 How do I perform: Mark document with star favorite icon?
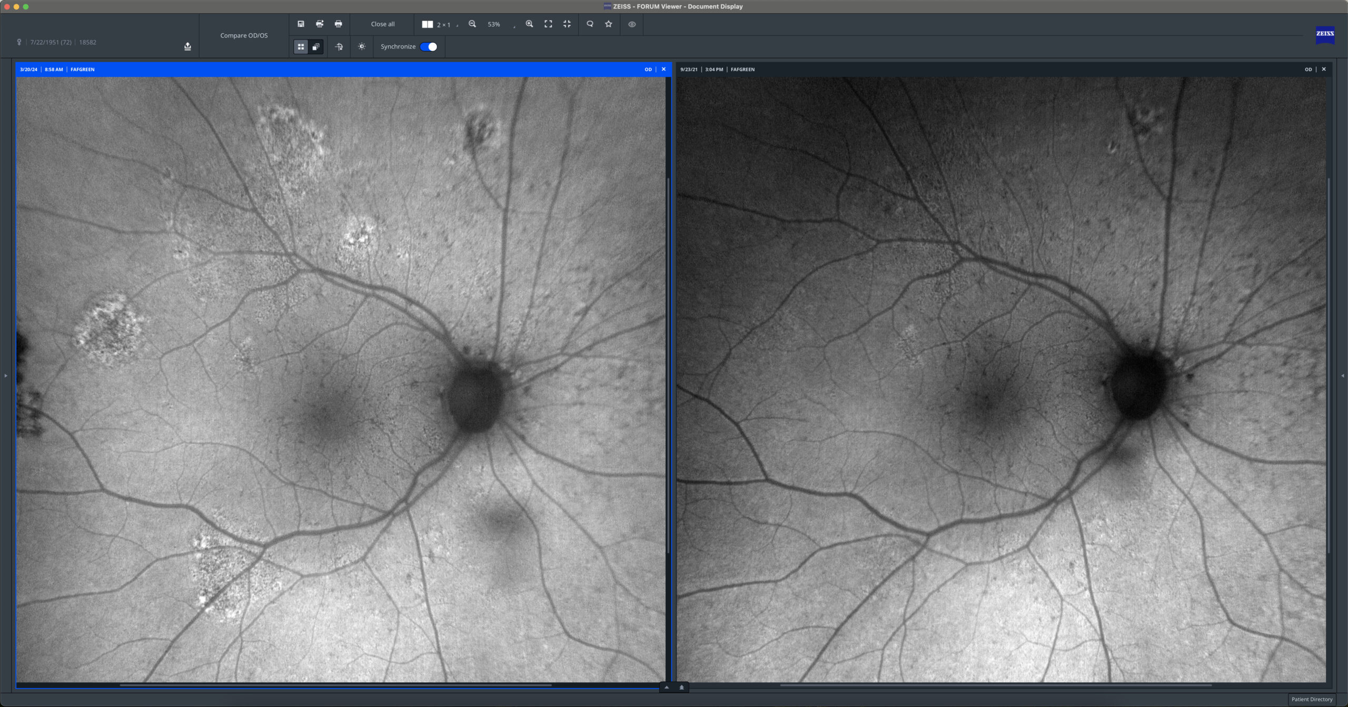pyautogui.click(x=609, y=24)
